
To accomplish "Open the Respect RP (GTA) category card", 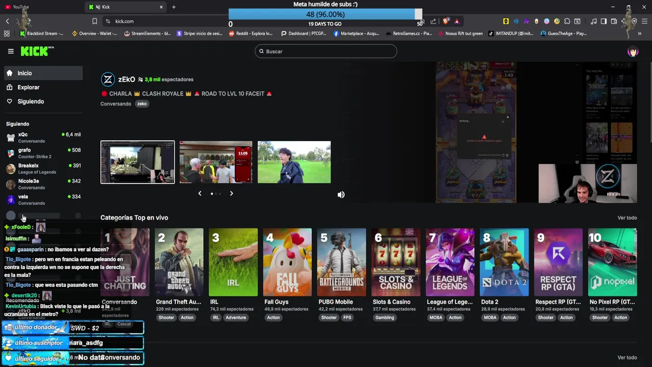I will coord(558,263).
